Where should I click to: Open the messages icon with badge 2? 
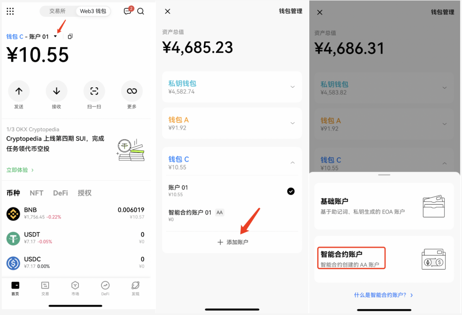tap(127, 11)
